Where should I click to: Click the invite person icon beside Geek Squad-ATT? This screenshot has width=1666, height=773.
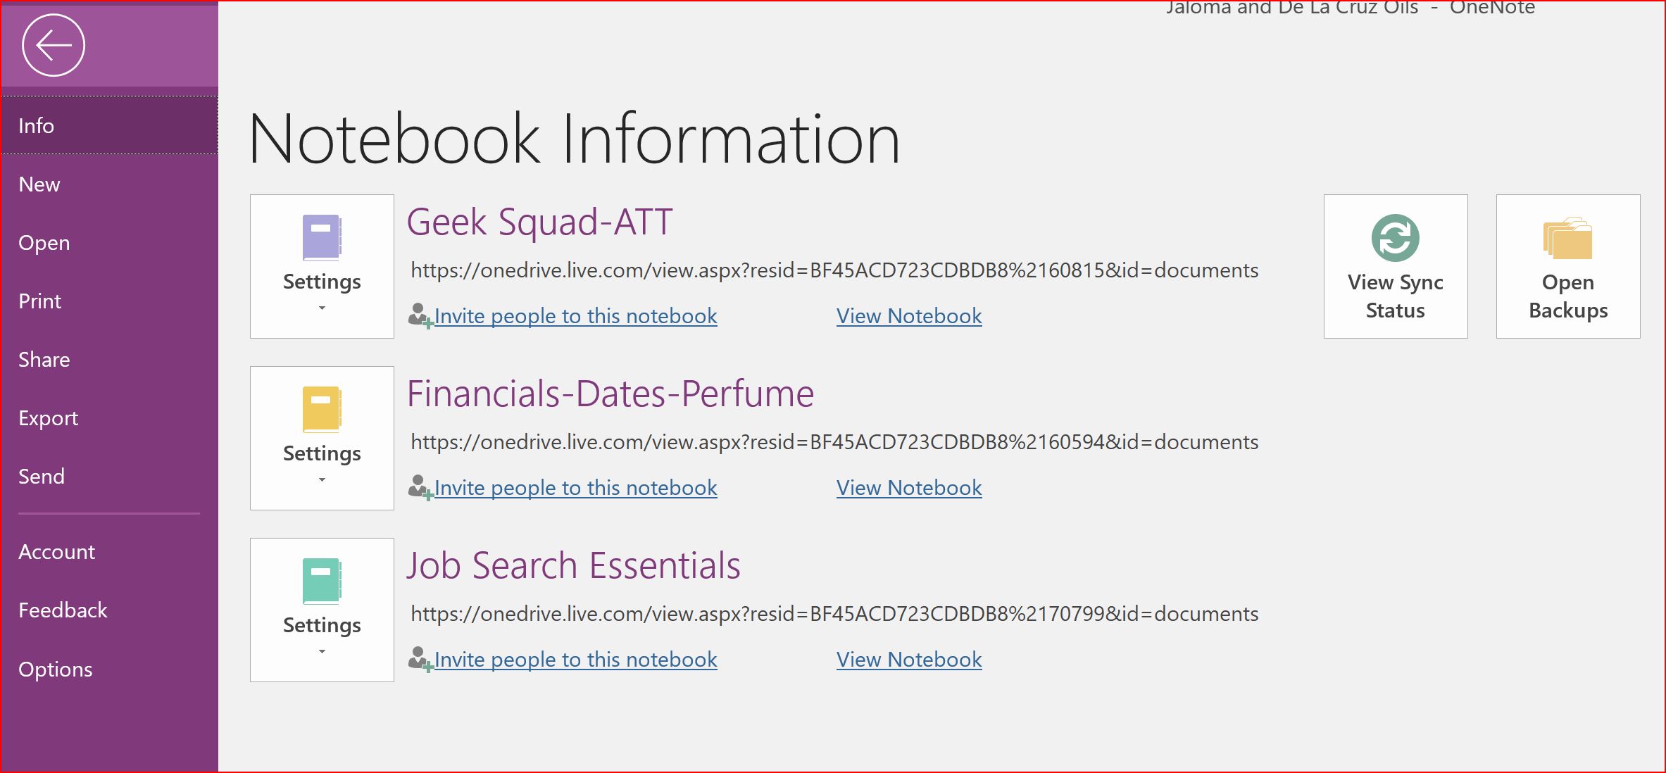tap(419, 315)
